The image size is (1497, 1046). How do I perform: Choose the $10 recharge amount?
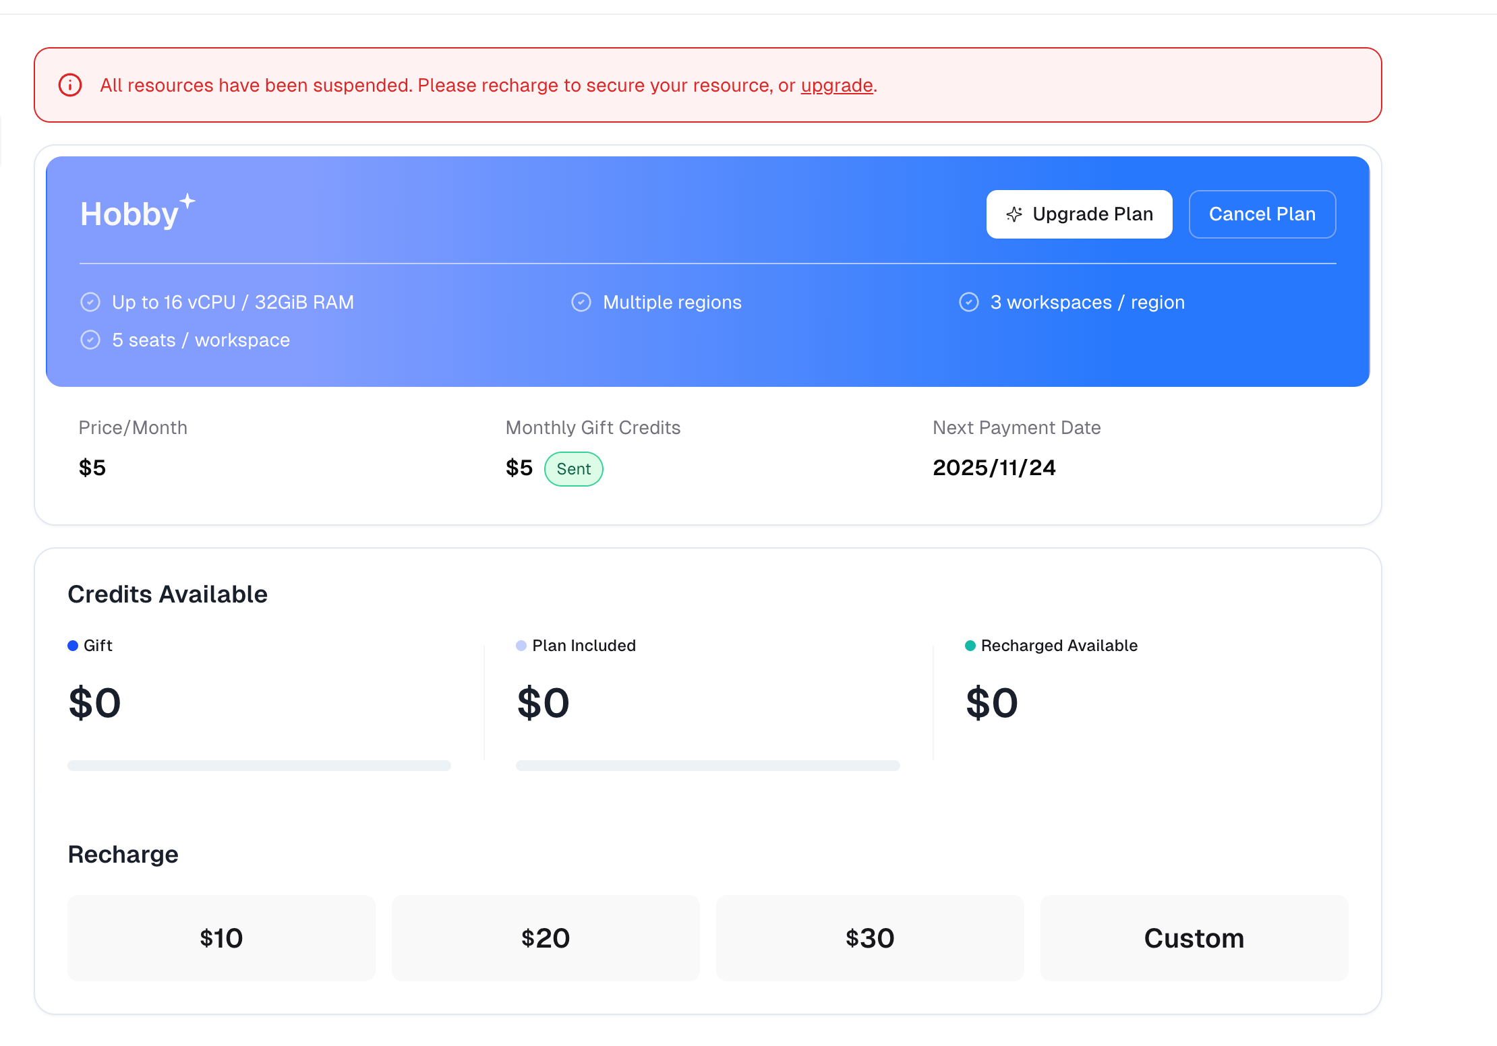point(221,938)
